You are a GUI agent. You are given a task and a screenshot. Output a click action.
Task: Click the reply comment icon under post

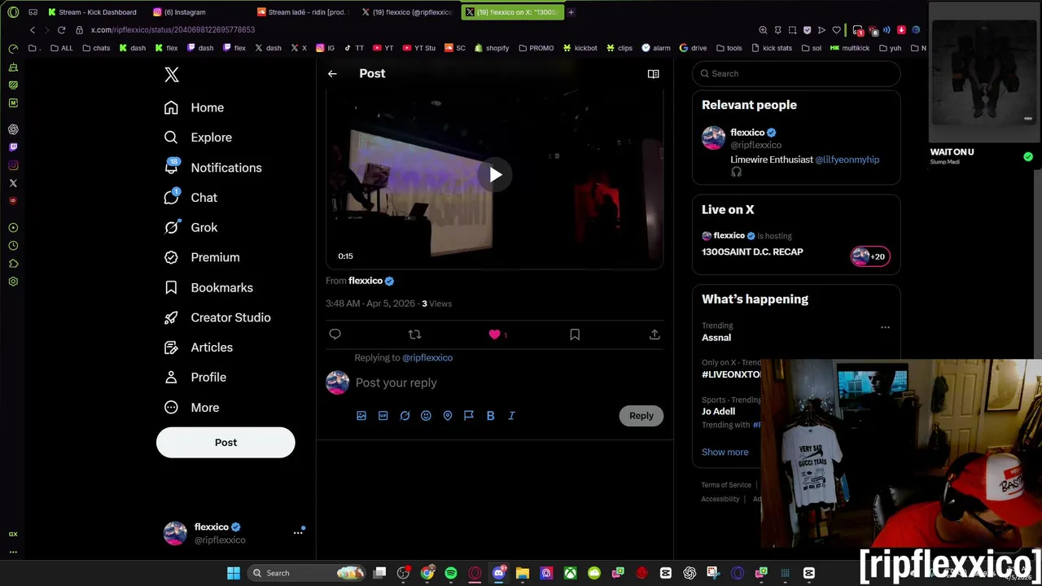[335, 335]
